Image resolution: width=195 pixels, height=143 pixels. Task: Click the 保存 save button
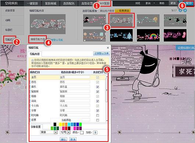[x=189, y=3]
